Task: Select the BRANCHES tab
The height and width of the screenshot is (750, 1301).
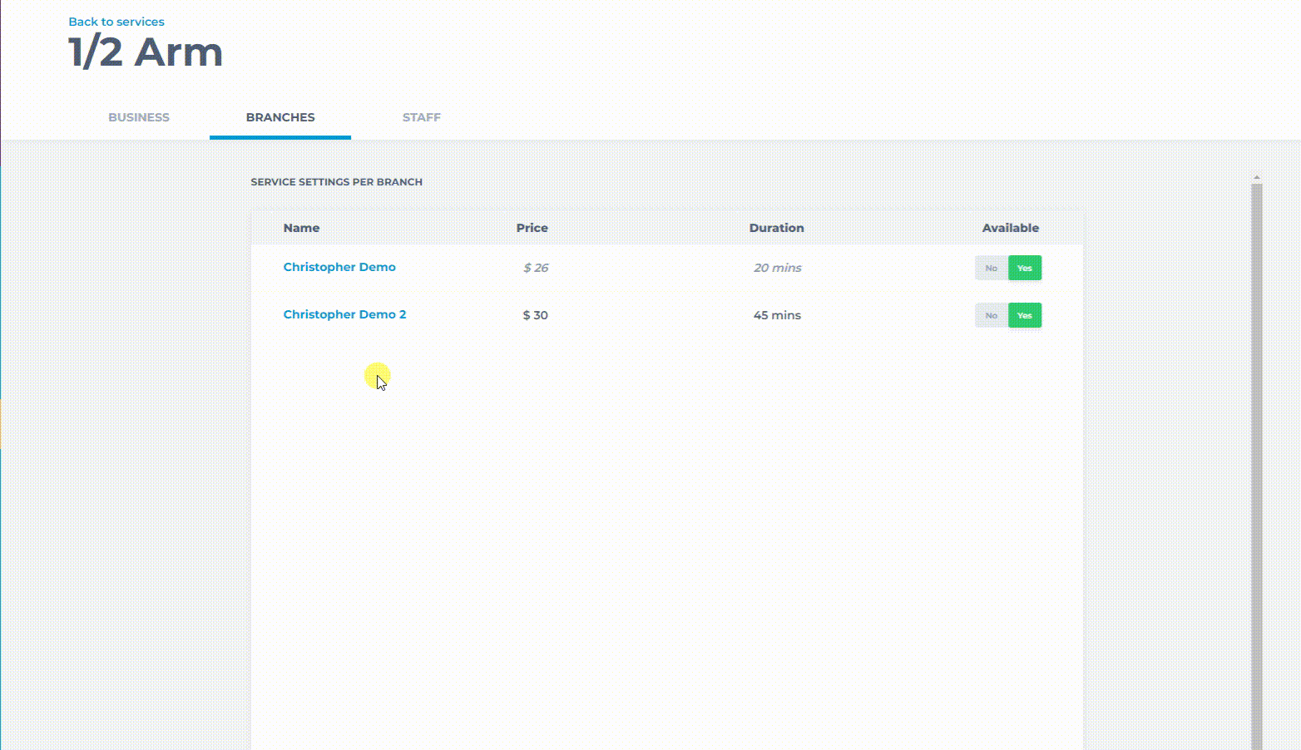Action: coord(280,117)
